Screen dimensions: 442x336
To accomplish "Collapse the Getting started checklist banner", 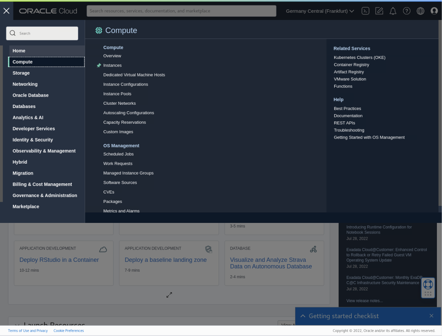I will [x=303, y=316].
